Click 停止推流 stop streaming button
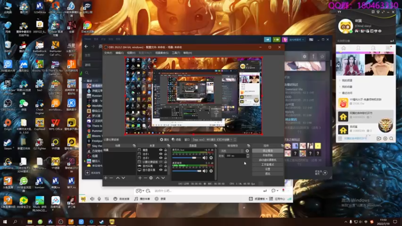The height and width of the screenshot is (226, 402). pos(267,151)
